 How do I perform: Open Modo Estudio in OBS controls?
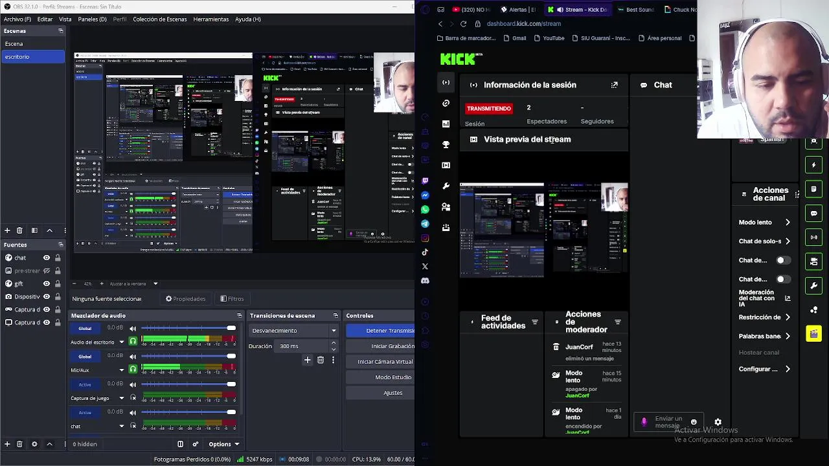click(x=381, y=377)
